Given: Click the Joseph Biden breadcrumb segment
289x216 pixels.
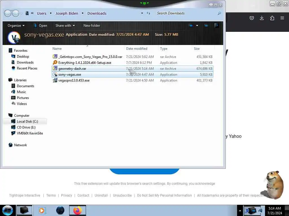Looking at the screenshot, I should [x=67, y=13].
